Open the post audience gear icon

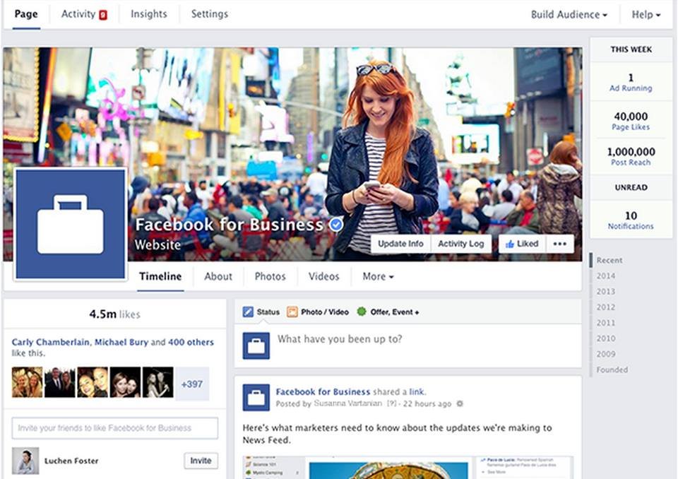pos(460,403)
